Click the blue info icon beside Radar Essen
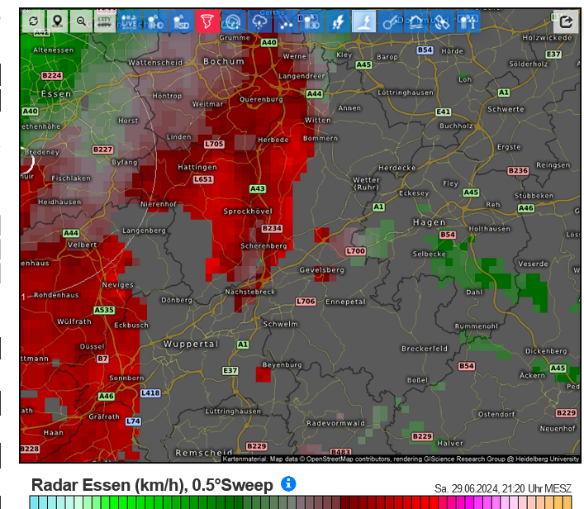 [288, 483]
